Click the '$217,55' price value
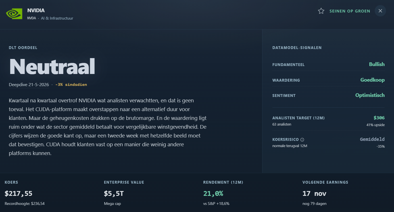This screenshot has height=212, width=394. [x=18, y=194]
